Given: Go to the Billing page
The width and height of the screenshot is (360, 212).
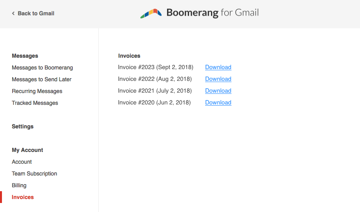Looking at the screenshot, I should point(19,185).
